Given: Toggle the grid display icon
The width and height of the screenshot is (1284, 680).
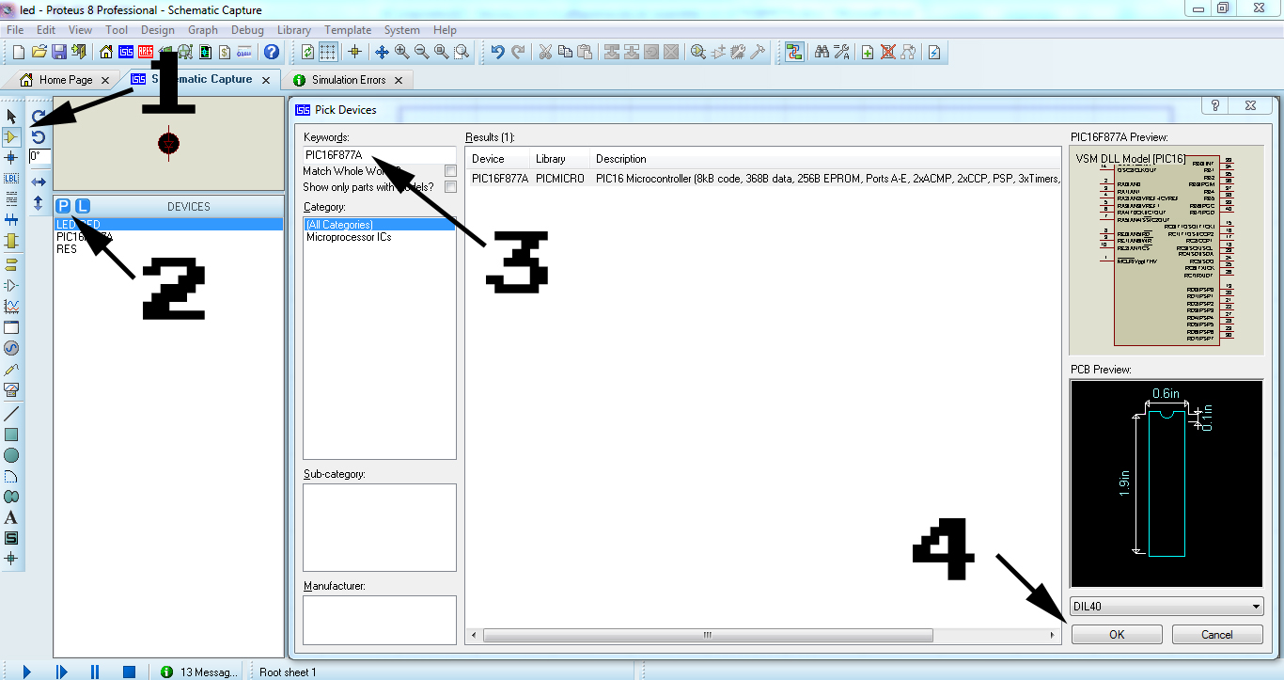Looking at the screenshot, I should click(328, 52).
